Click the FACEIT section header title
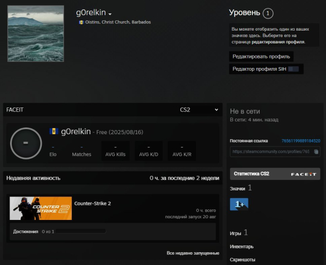Viewport: 326px width, 265px height. click(x=14, y=110)
